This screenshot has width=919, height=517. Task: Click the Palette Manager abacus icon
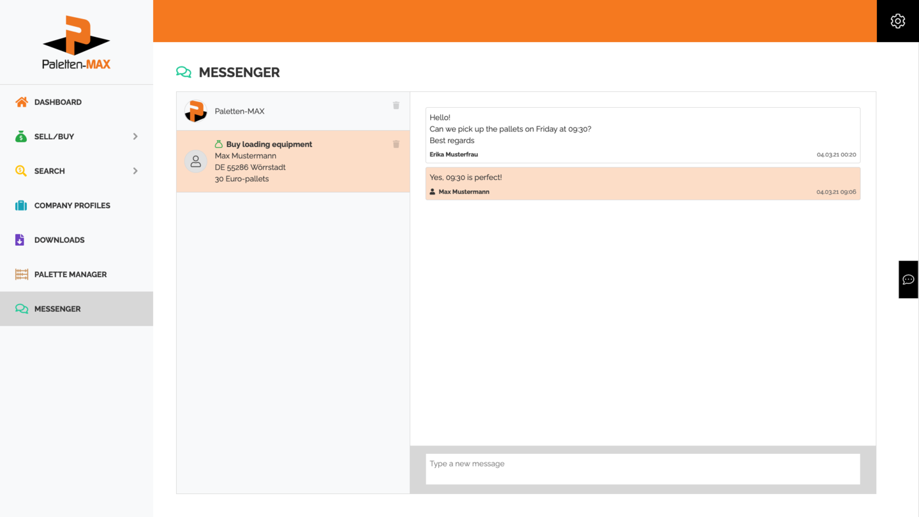[x=22, y=274]
